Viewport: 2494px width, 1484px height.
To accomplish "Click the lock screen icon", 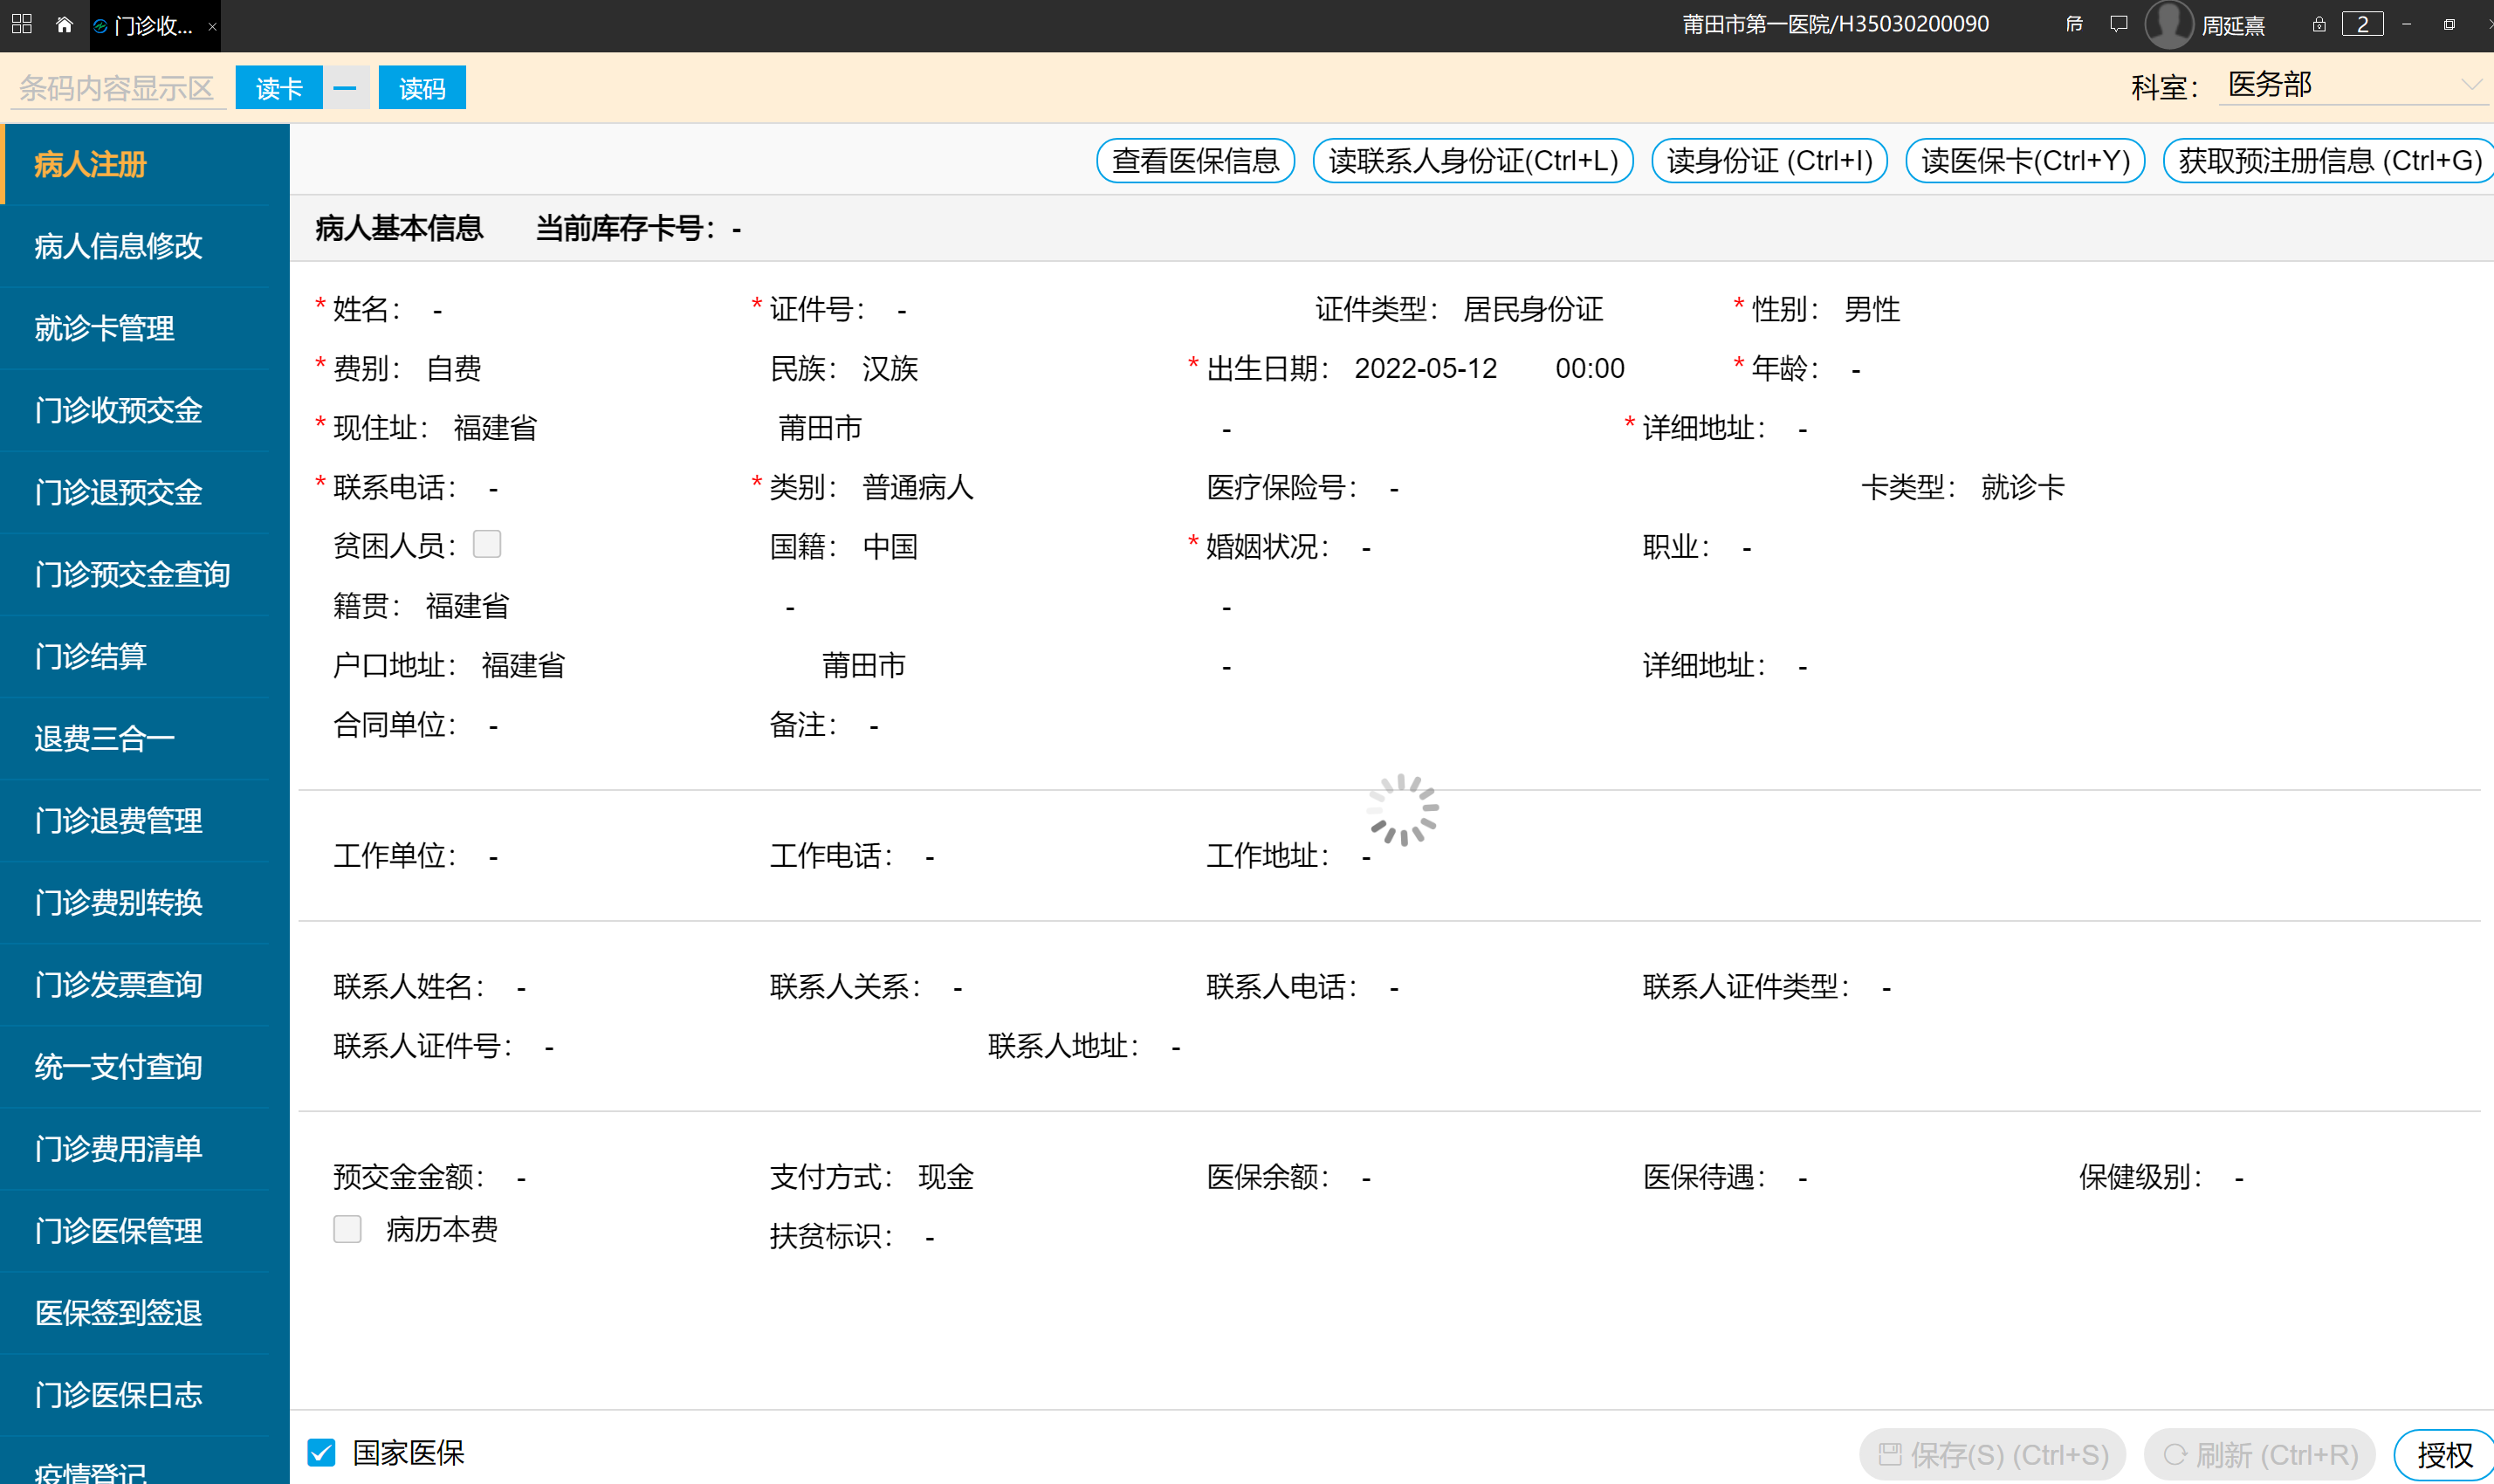I will pyautogui.click(x=2318, y=24).
